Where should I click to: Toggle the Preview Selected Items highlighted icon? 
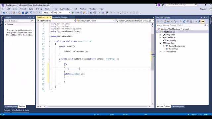(x=203, y=21)
